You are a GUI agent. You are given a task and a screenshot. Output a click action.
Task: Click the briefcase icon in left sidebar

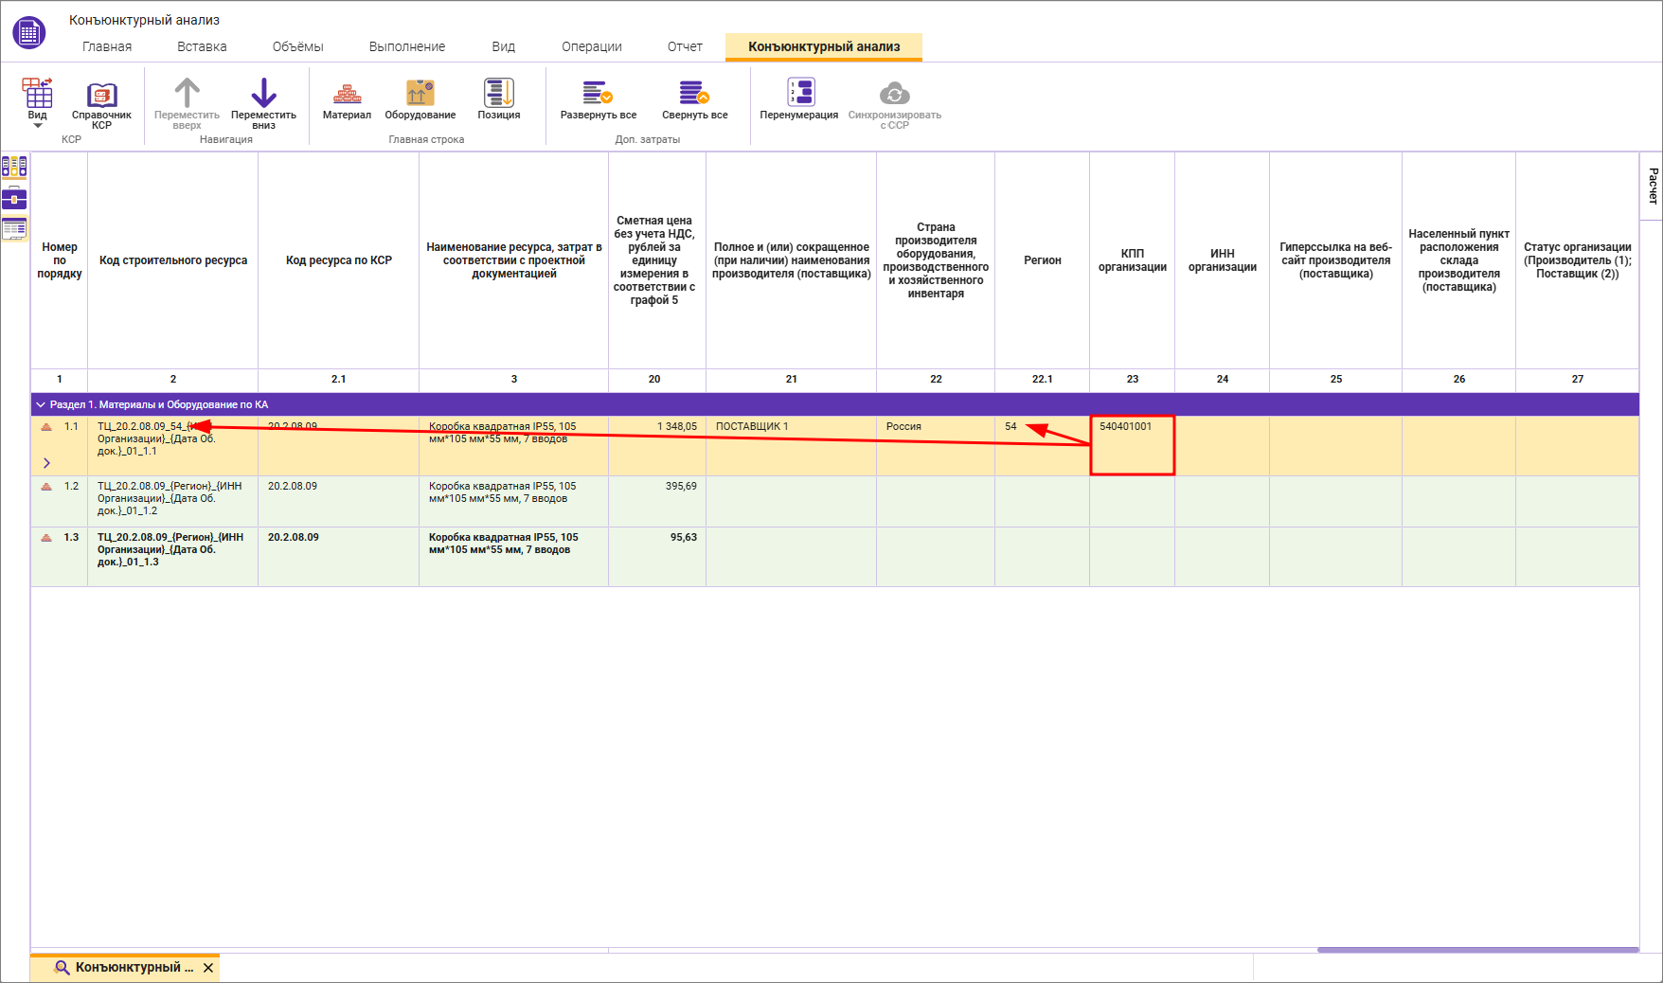(x=14, y=198)
